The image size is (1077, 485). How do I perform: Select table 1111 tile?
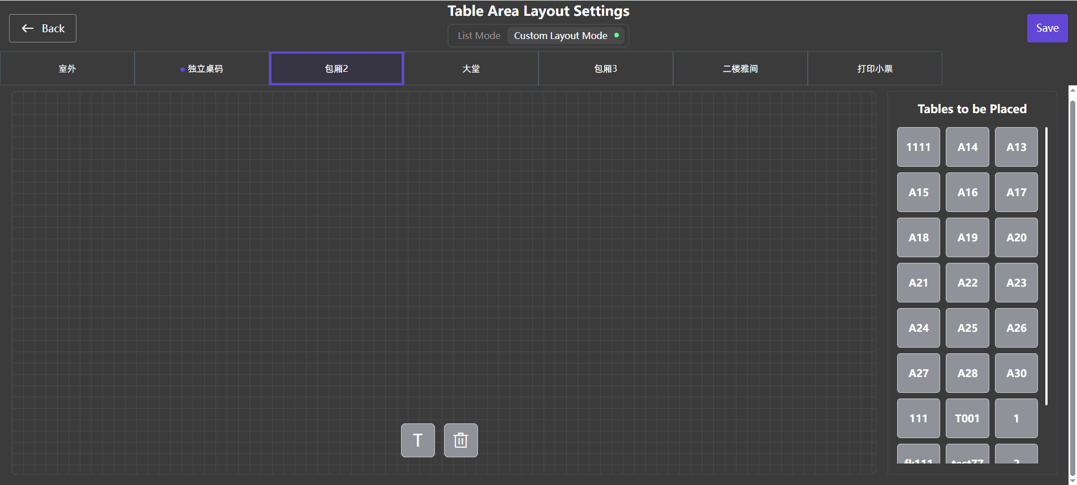pyautogui.click(x=918, y=147)
